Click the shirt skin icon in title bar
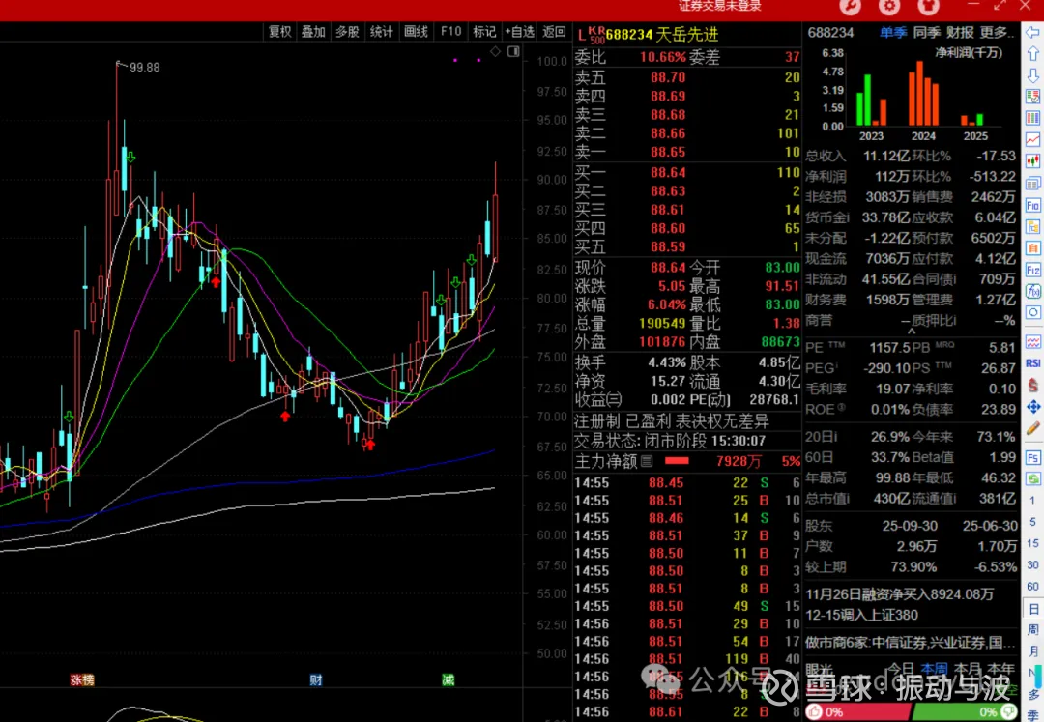1044x722 pixels. 928,7
